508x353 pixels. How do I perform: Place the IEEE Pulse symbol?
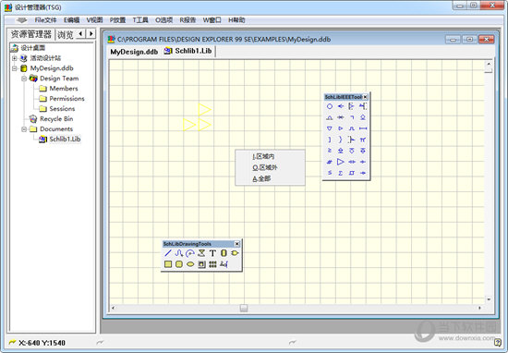point(352,128)
